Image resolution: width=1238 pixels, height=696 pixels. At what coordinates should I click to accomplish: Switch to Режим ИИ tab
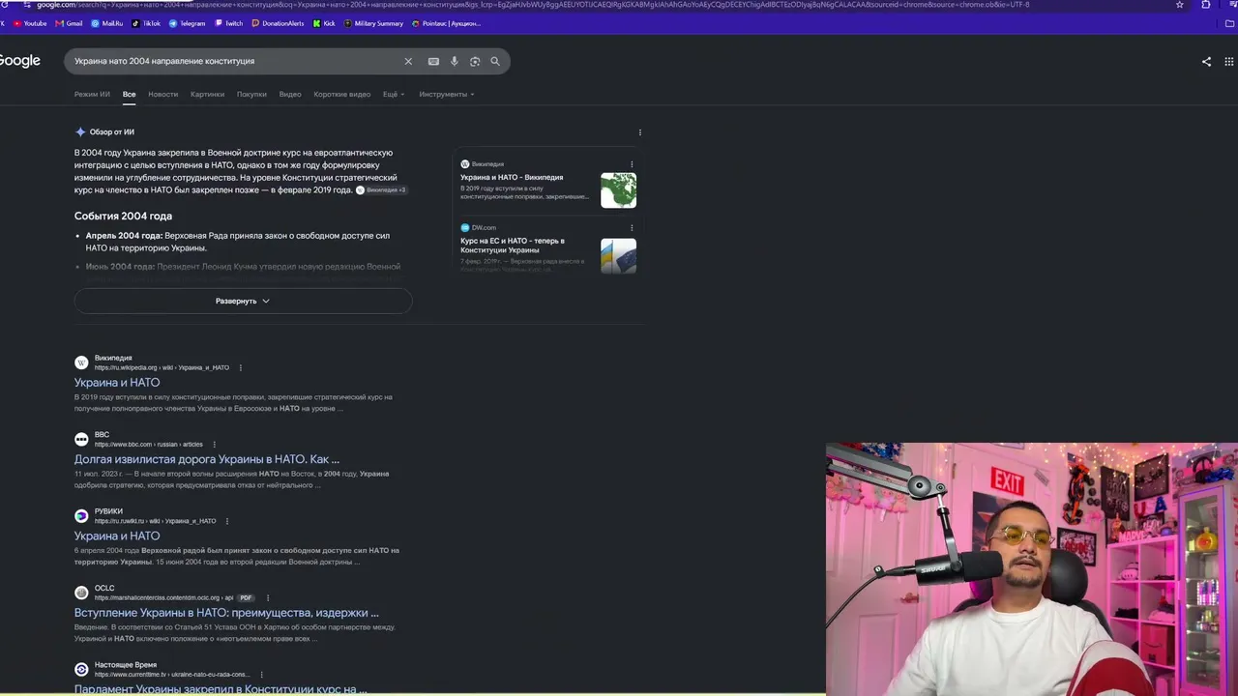point(92,95)
